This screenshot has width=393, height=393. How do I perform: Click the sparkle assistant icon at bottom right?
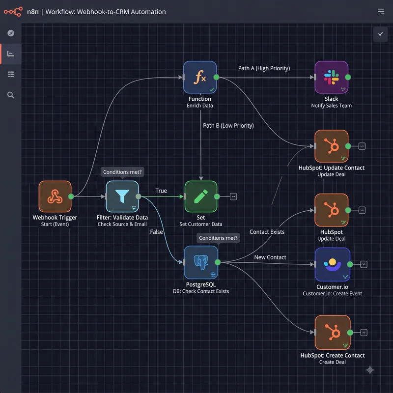pyautogui.click(x=370, y=370)
